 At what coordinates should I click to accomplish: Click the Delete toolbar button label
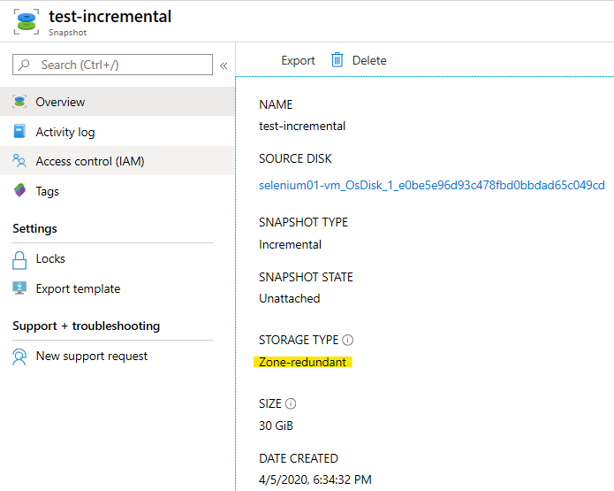[x=369, y=60]
